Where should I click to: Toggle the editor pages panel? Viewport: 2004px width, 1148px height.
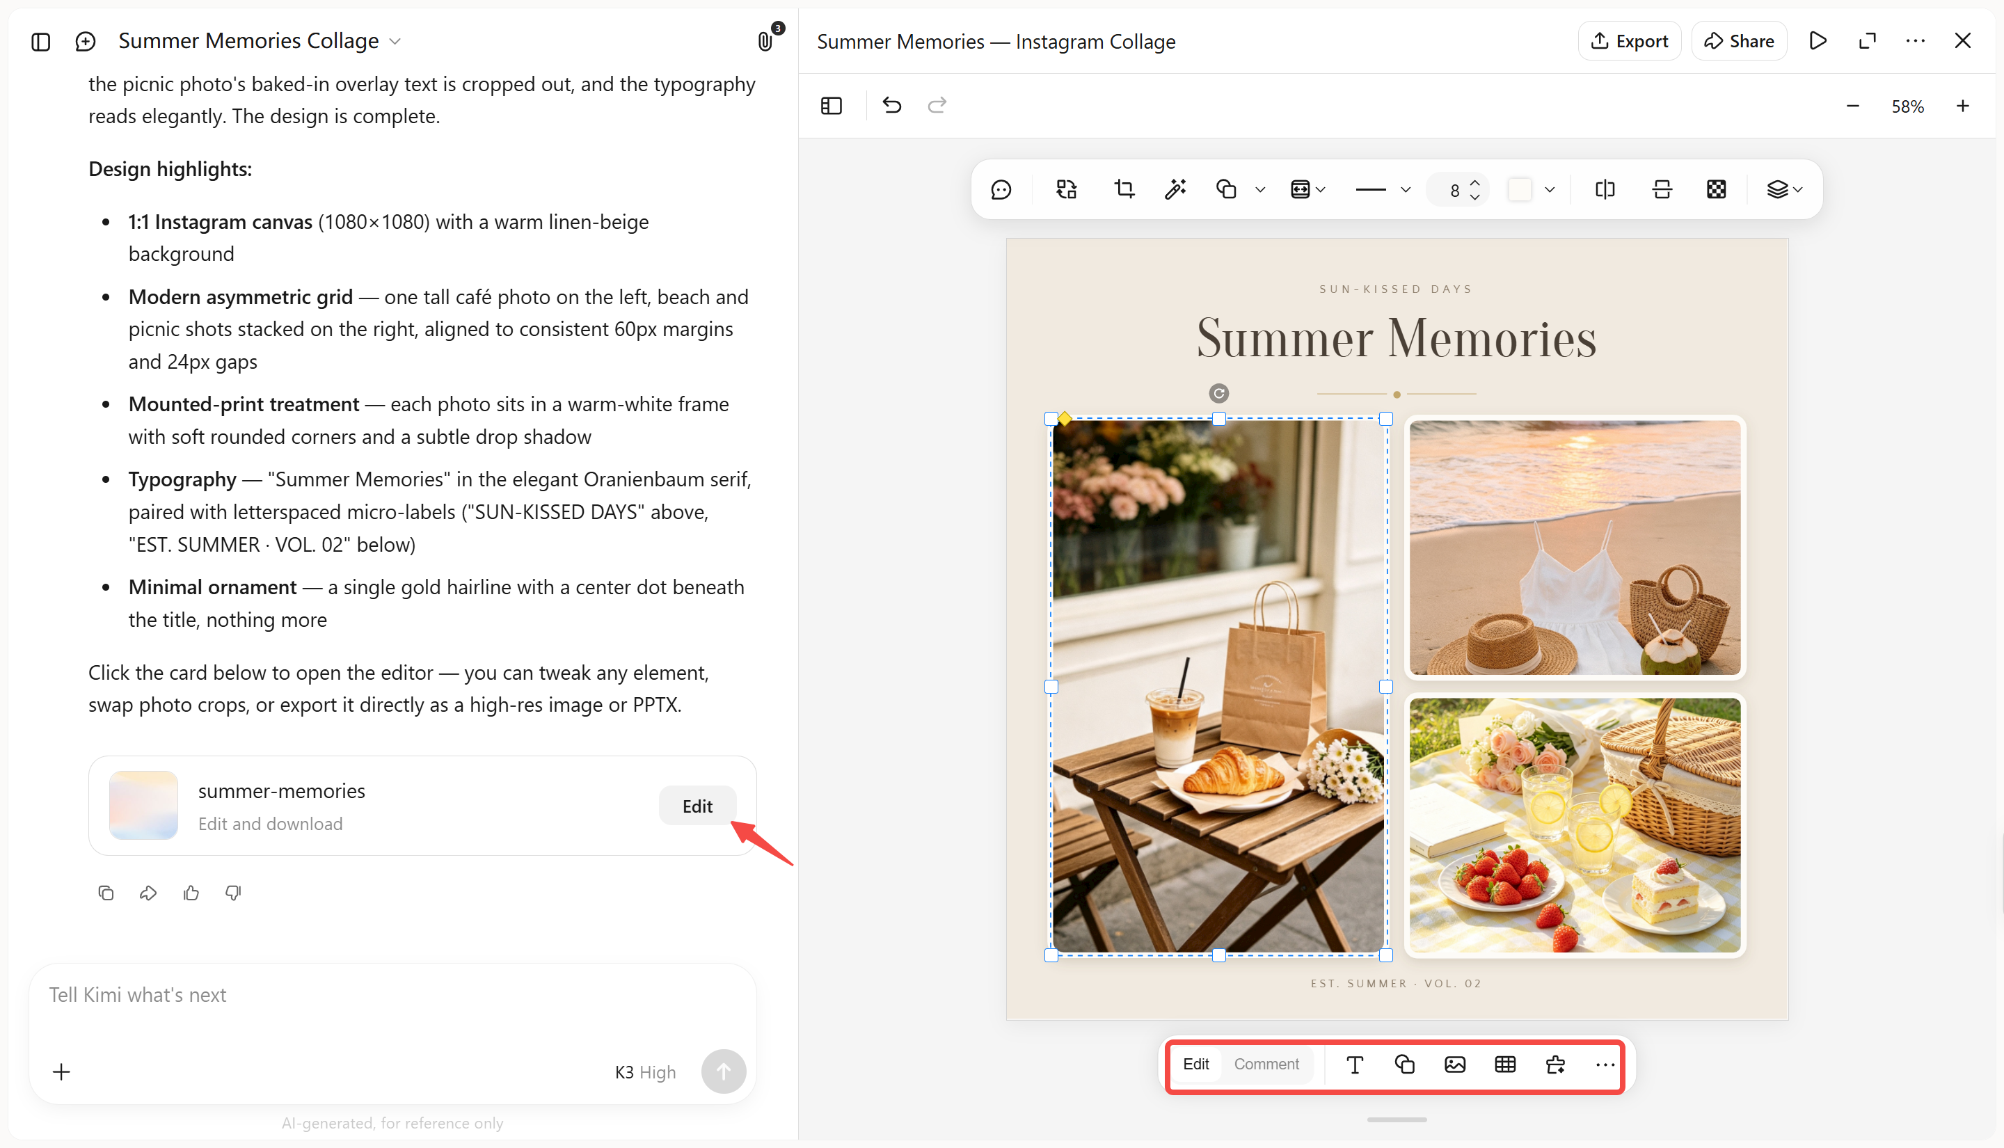pos(832,106)
